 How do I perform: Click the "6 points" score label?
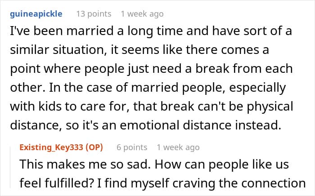click(132, 147)
